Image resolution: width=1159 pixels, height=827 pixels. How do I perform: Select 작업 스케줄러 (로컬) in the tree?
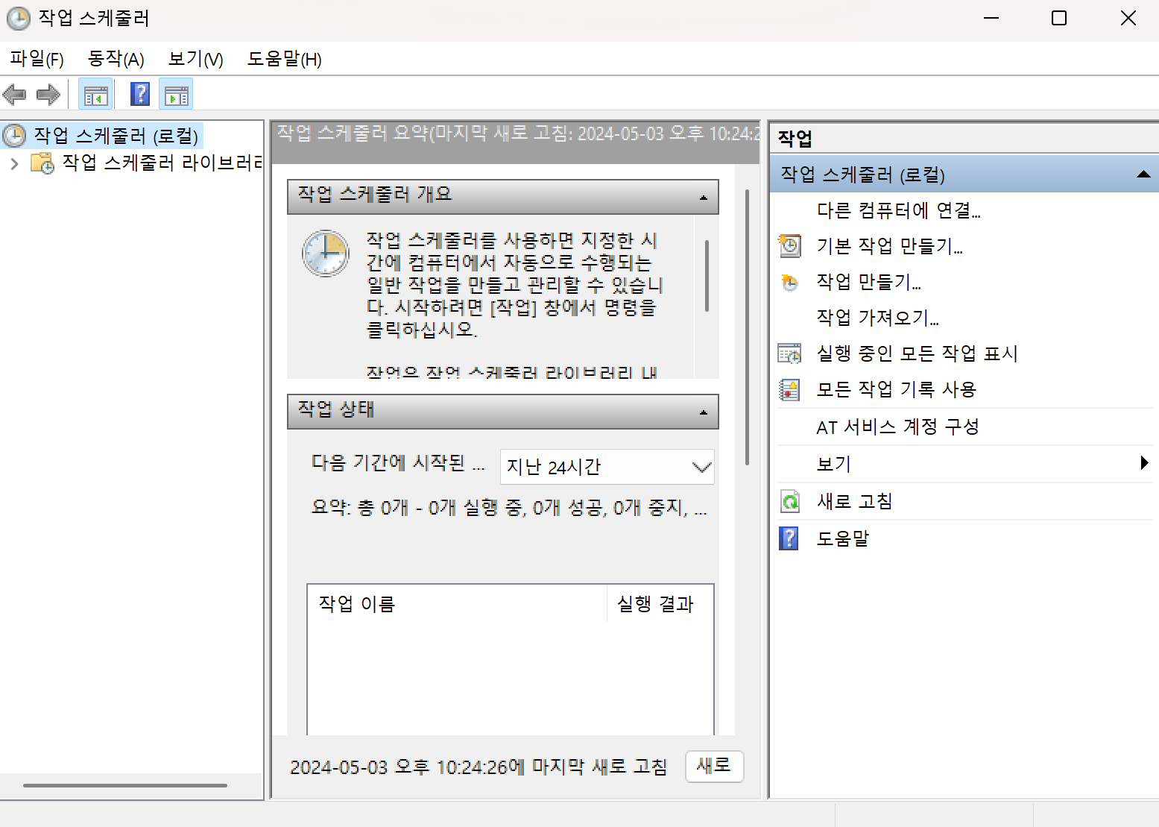click(x=116, y=136)
